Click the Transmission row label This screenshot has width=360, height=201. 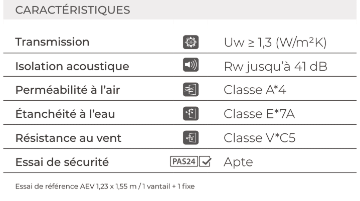pyautogui.click(x=52, y=42)
